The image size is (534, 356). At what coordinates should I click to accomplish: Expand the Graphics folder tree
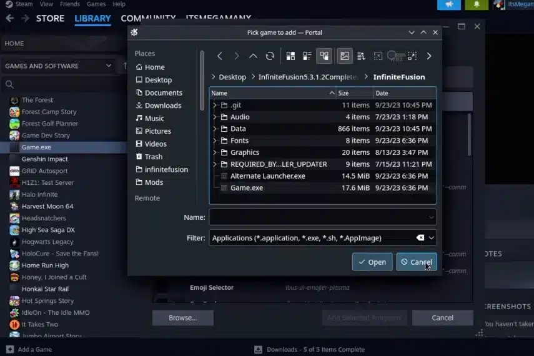(x=215, y=152)
